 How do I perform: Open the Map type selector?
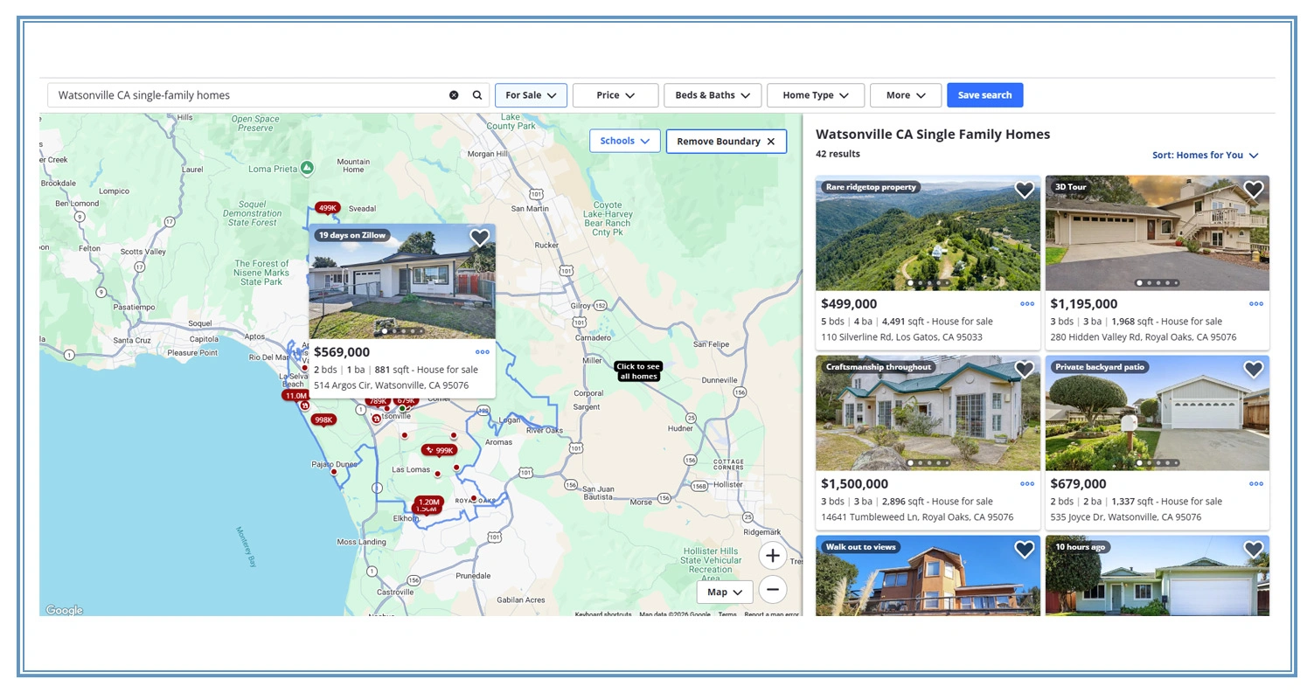[x=725, y=593]
